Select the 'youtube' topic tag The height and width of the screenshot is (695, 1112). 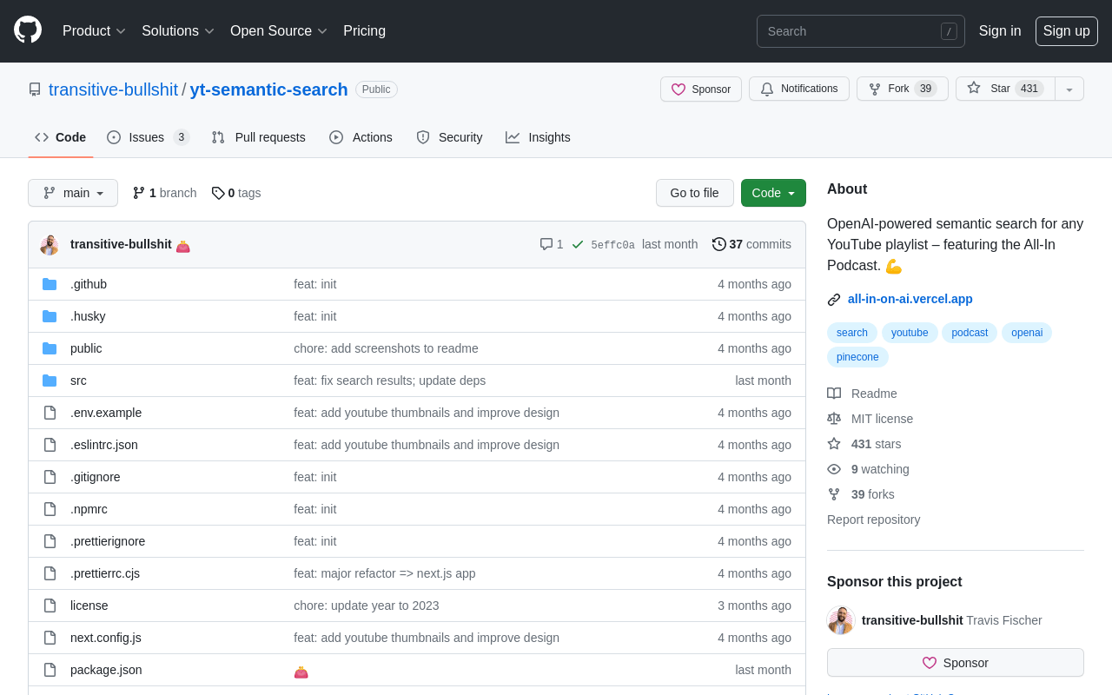click(910, 333)
